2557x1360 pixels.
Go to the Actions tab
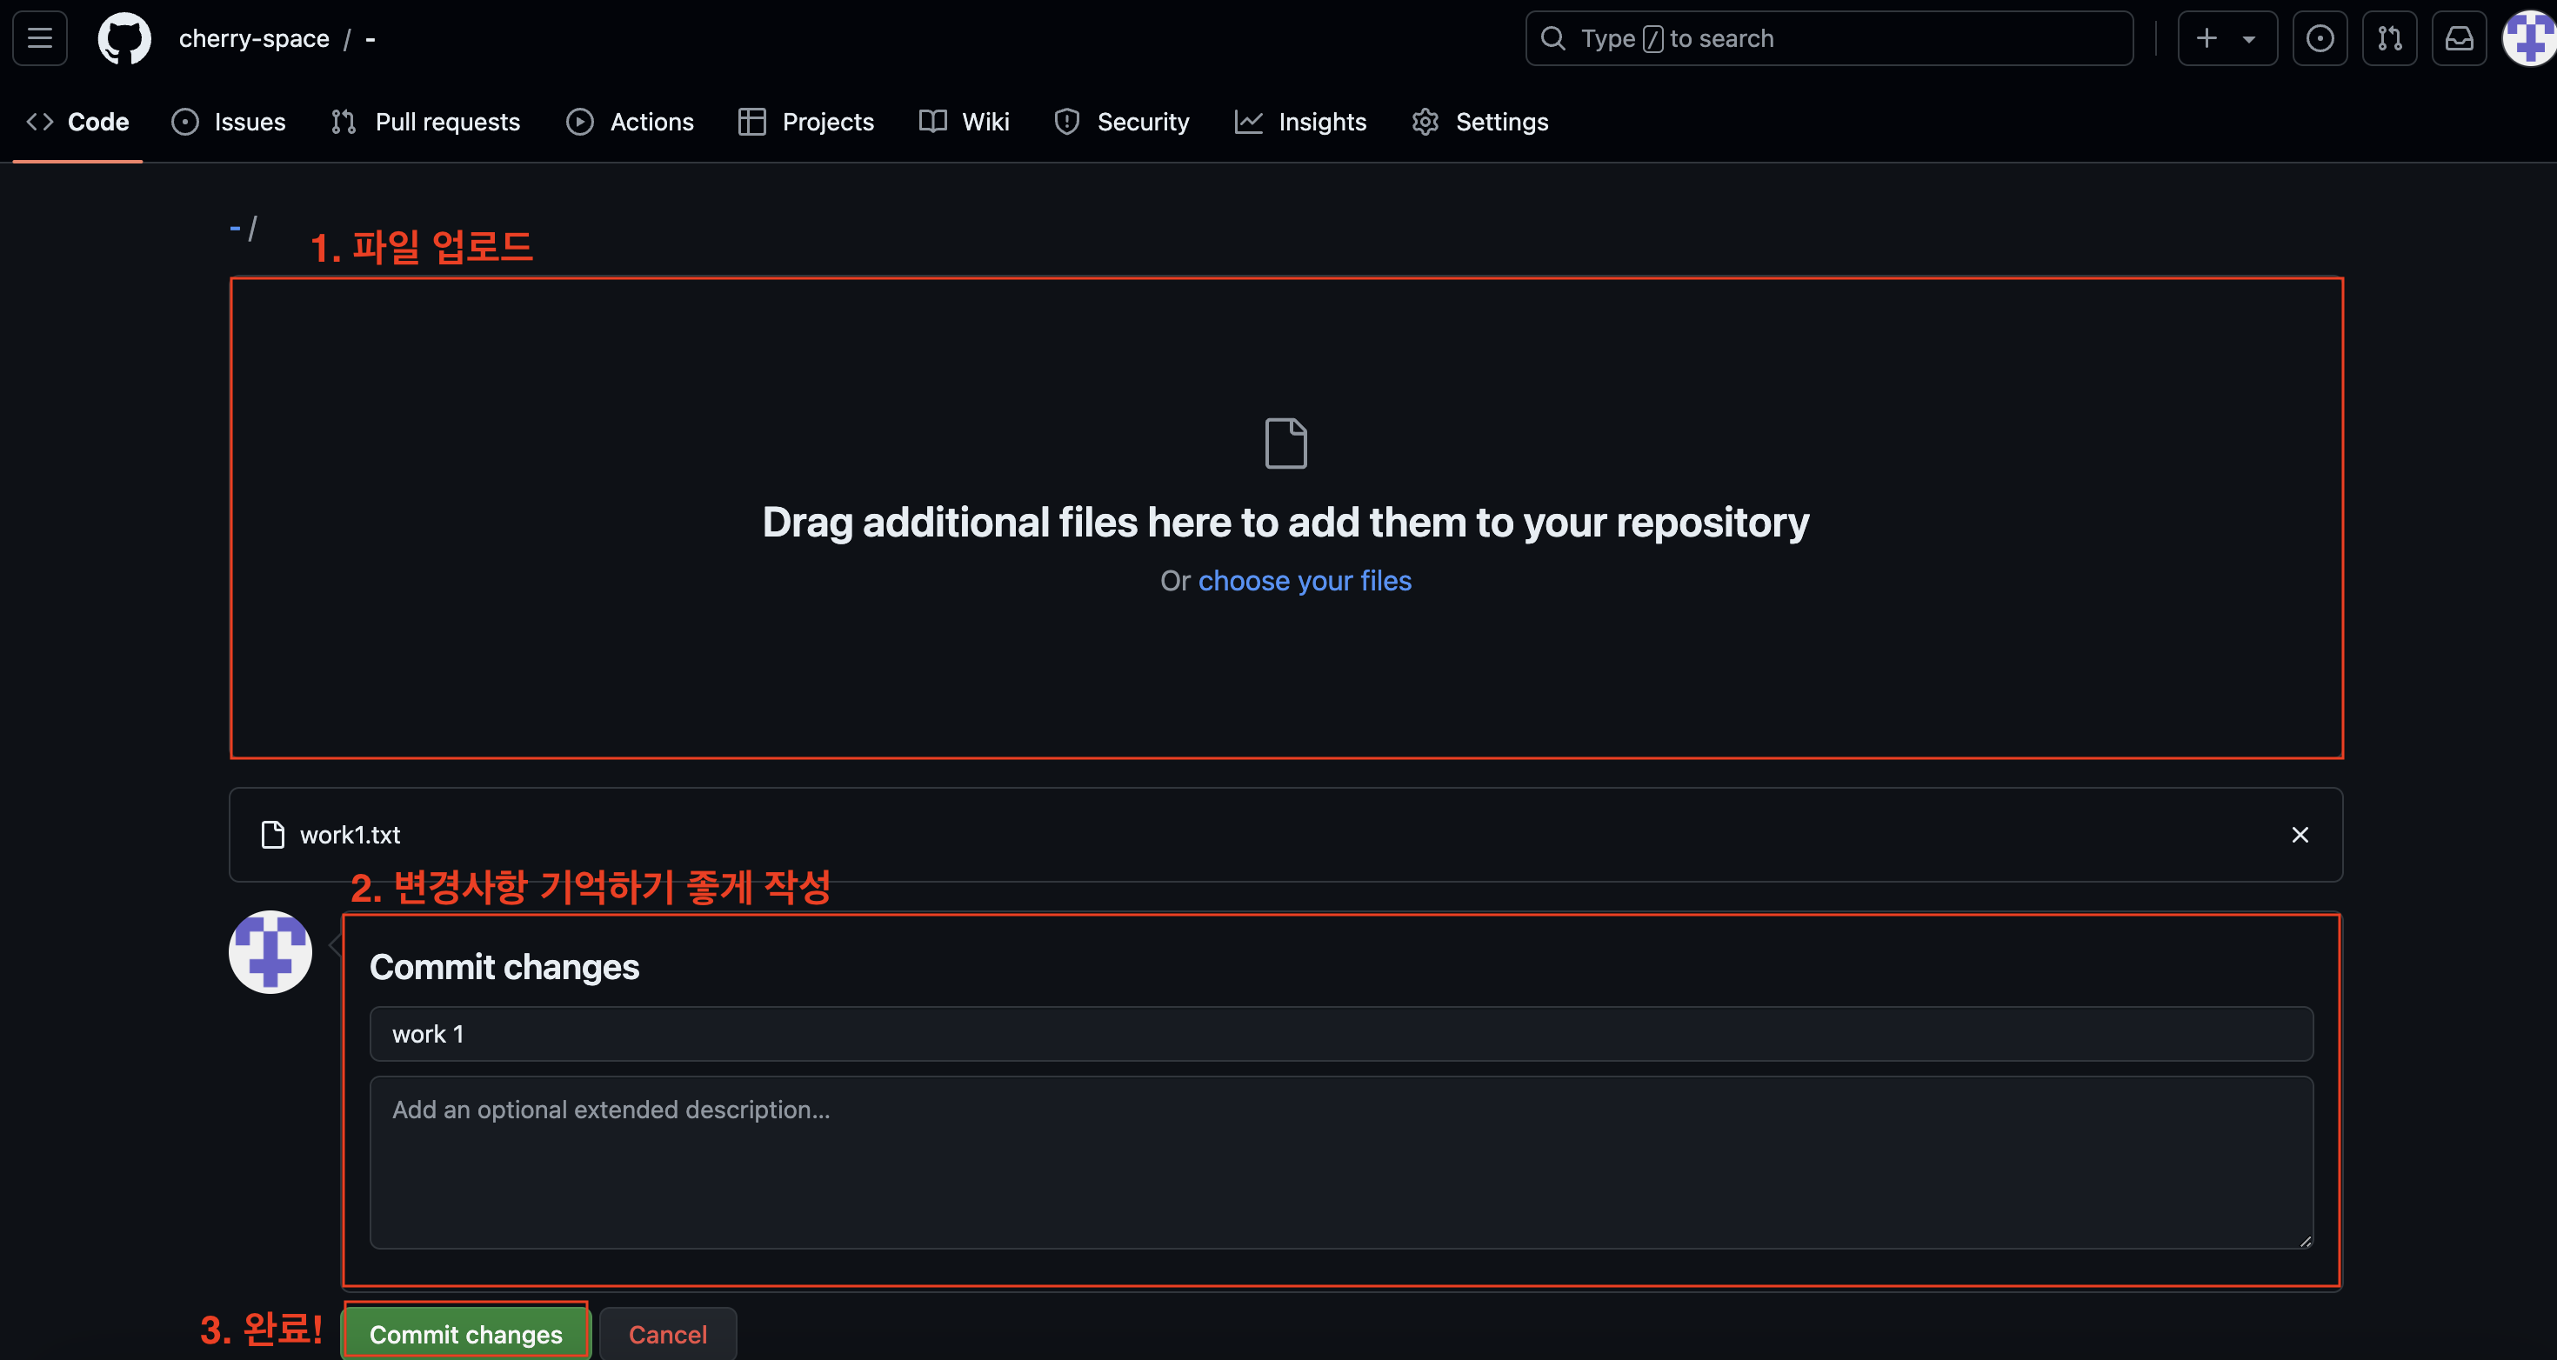click(x=631, y=122)
